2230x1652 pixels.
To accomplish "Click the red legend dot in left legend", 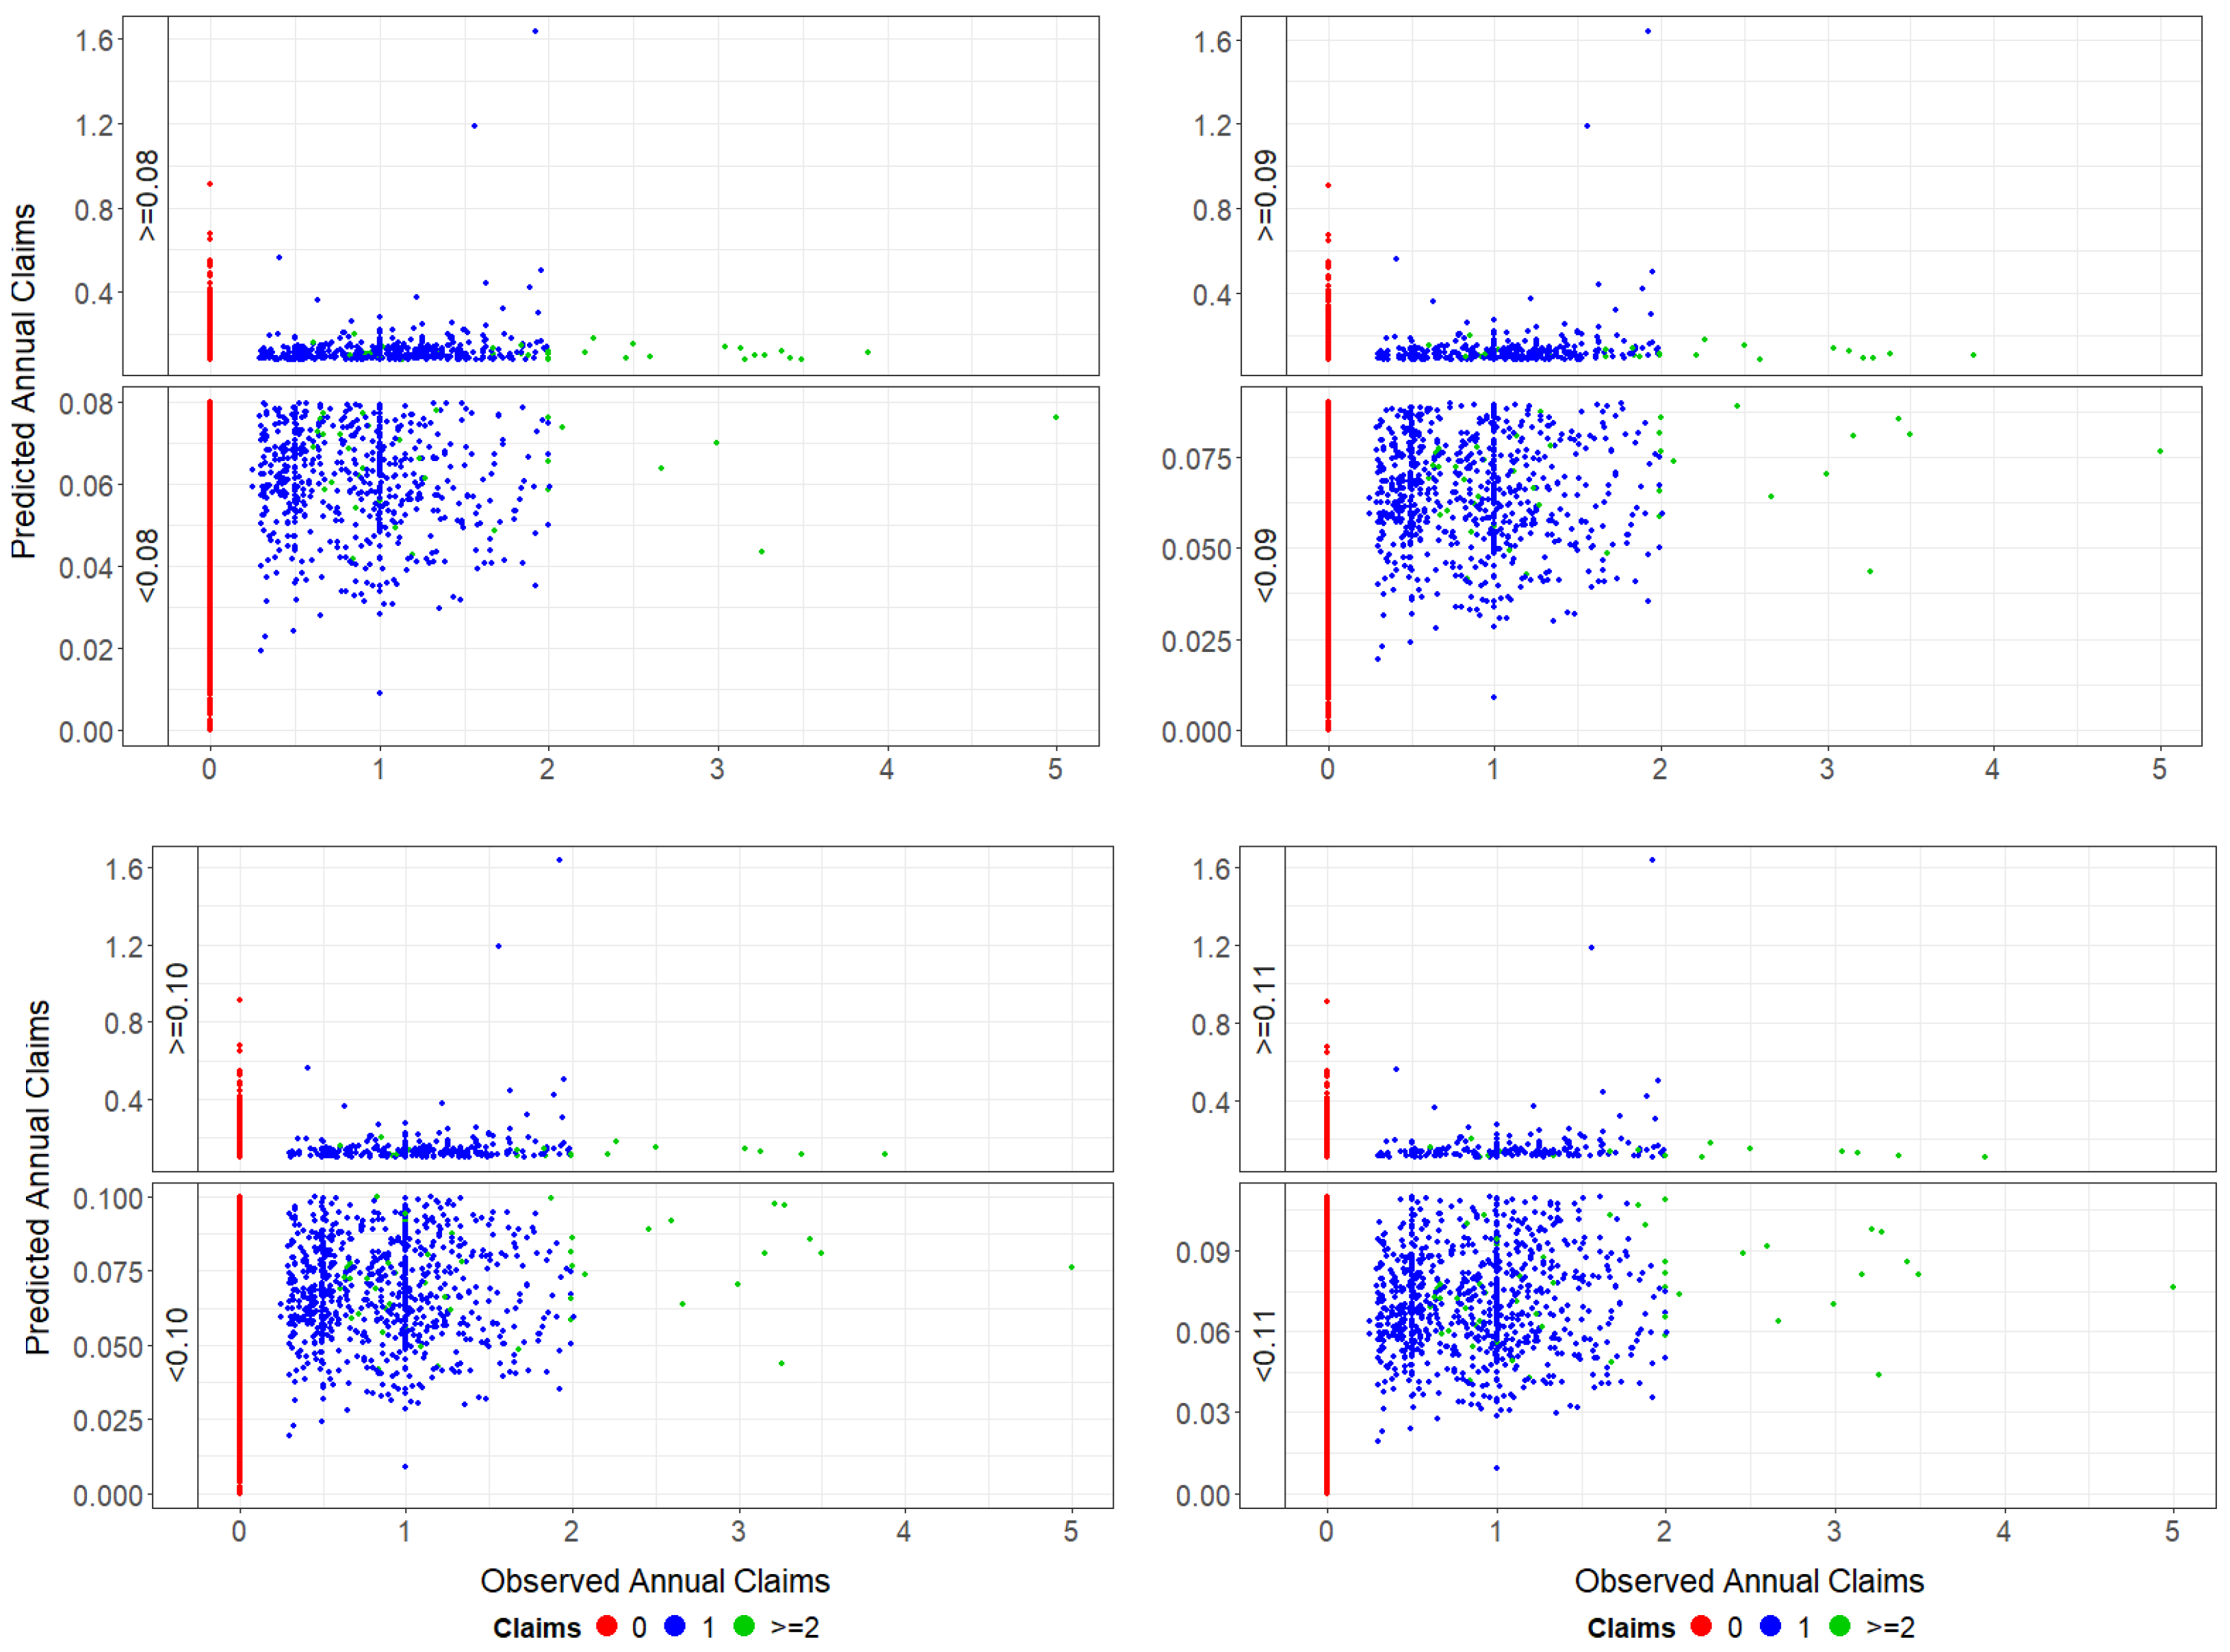I will click(x=606, y=1626).
